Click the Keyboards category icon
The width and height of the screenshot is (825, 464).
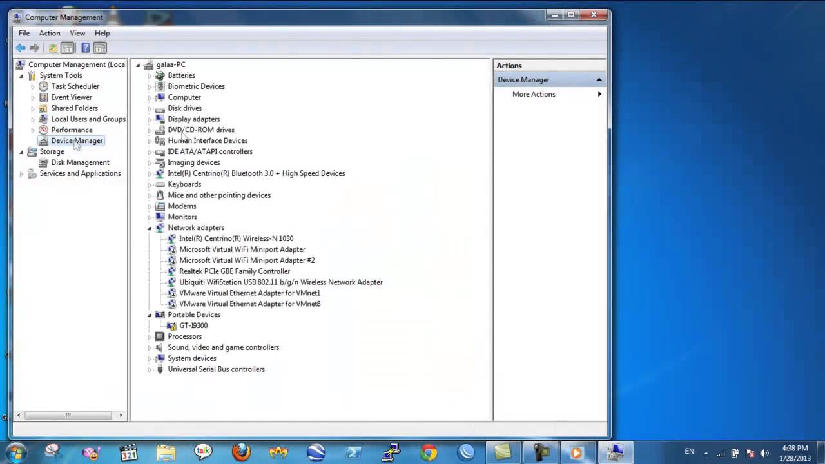point(160,184)
